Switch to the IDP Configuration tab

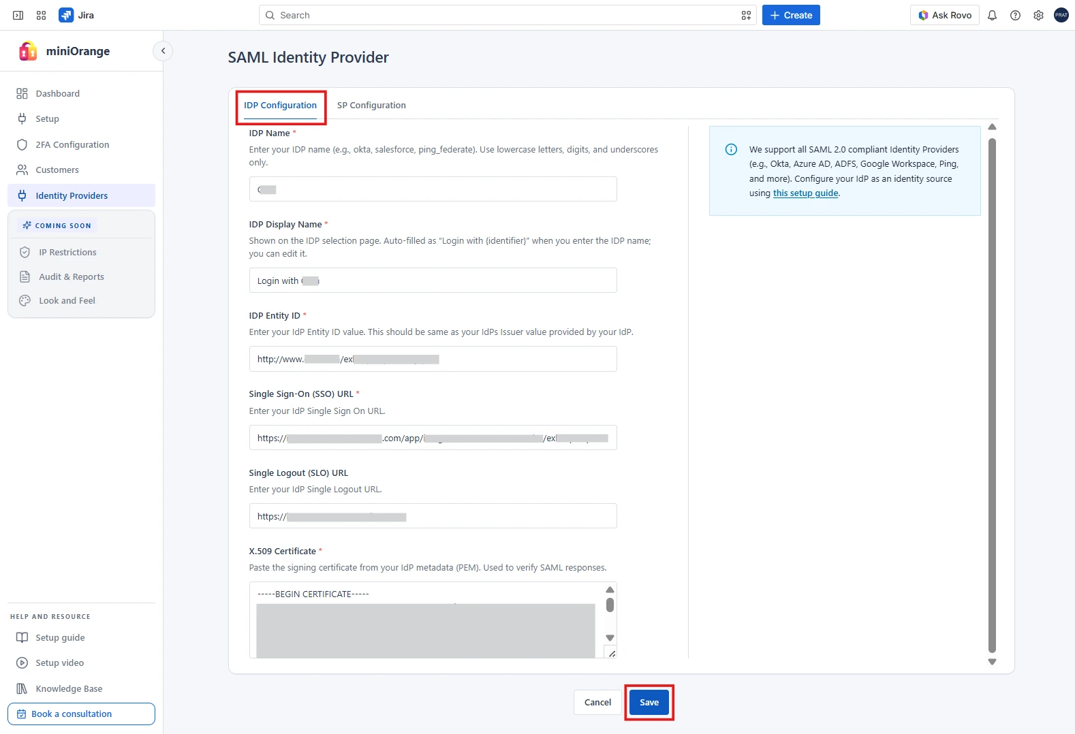click(281, 106)
